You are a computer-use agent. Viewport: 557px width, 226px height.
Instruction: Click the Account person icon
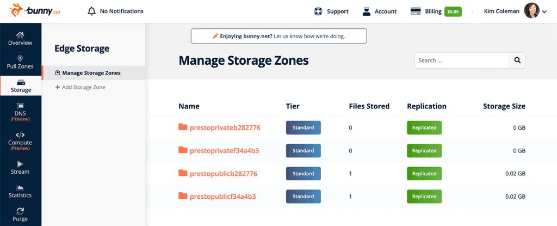366,11
